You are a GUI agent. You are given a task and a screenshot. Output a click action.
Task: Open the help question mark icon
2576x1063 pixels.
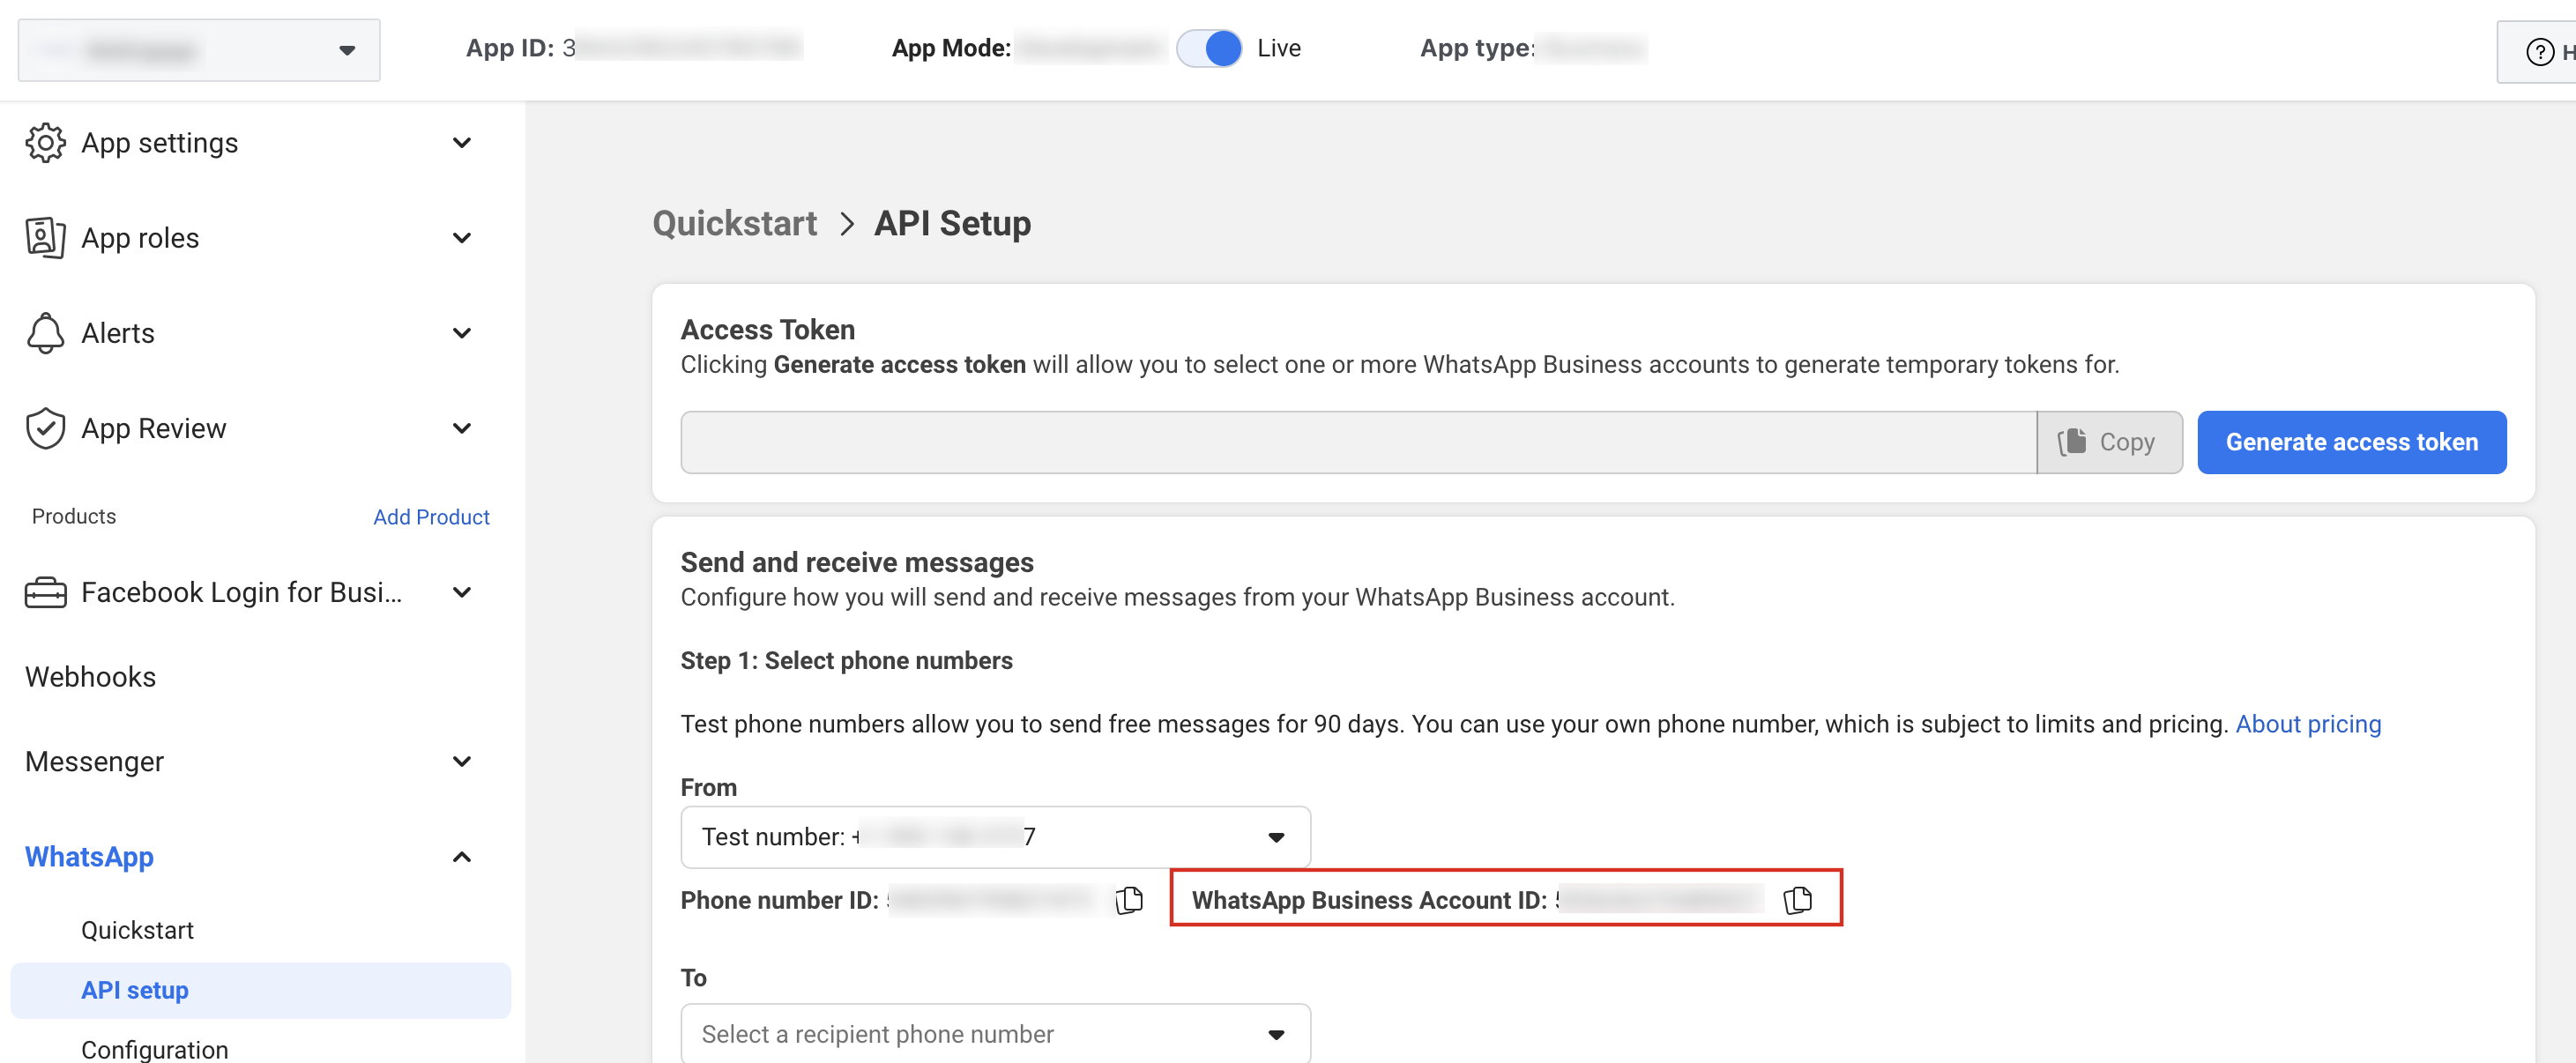pos(2539,51)
